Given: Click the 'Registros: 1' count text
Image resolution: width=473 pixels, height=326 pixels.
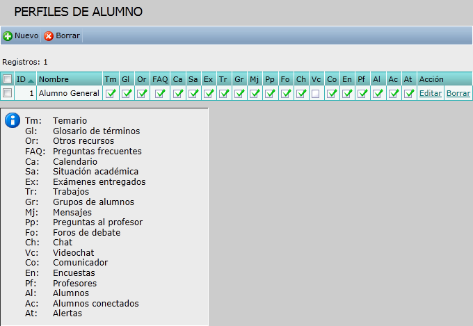Looking at the screenshot, I should 25,62.
